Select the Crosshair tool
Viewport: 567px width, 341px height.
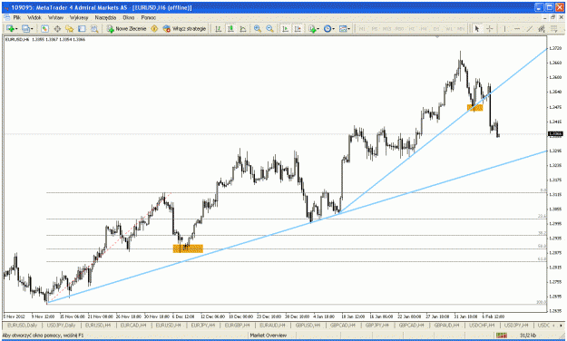(490, 28)
